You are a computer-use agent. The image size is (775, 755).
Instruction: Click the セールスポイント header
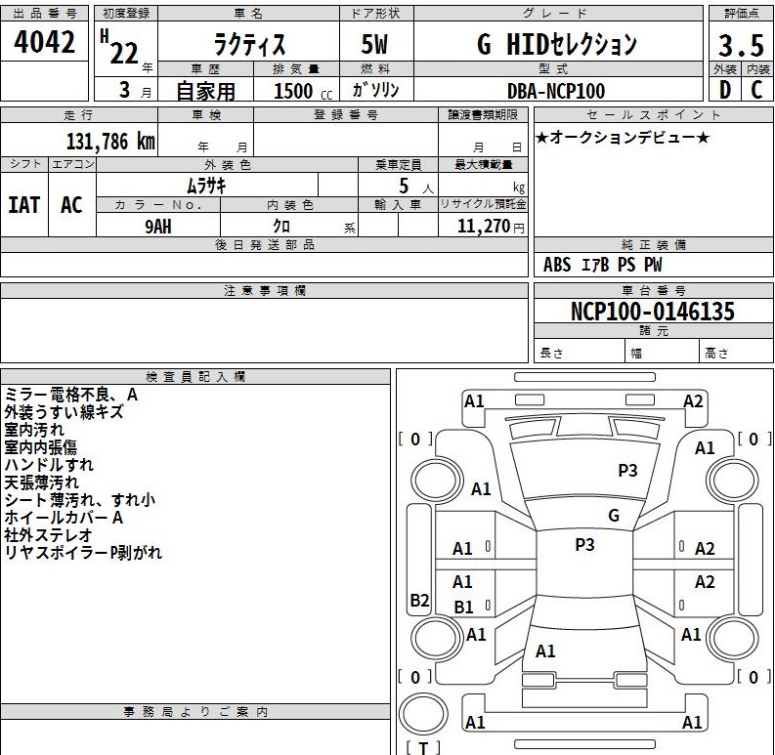pos(654,115)
